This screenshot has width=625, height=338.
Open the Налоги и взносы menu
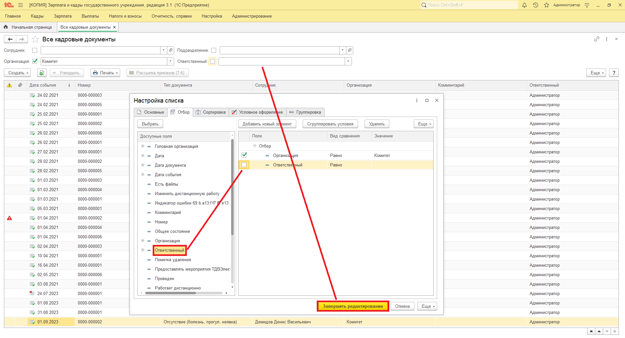pos(125,16)
